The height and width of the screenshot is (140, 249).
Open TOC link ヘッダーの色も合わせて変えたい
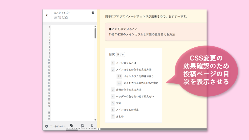pyautogui.click(x=135, y=96)
